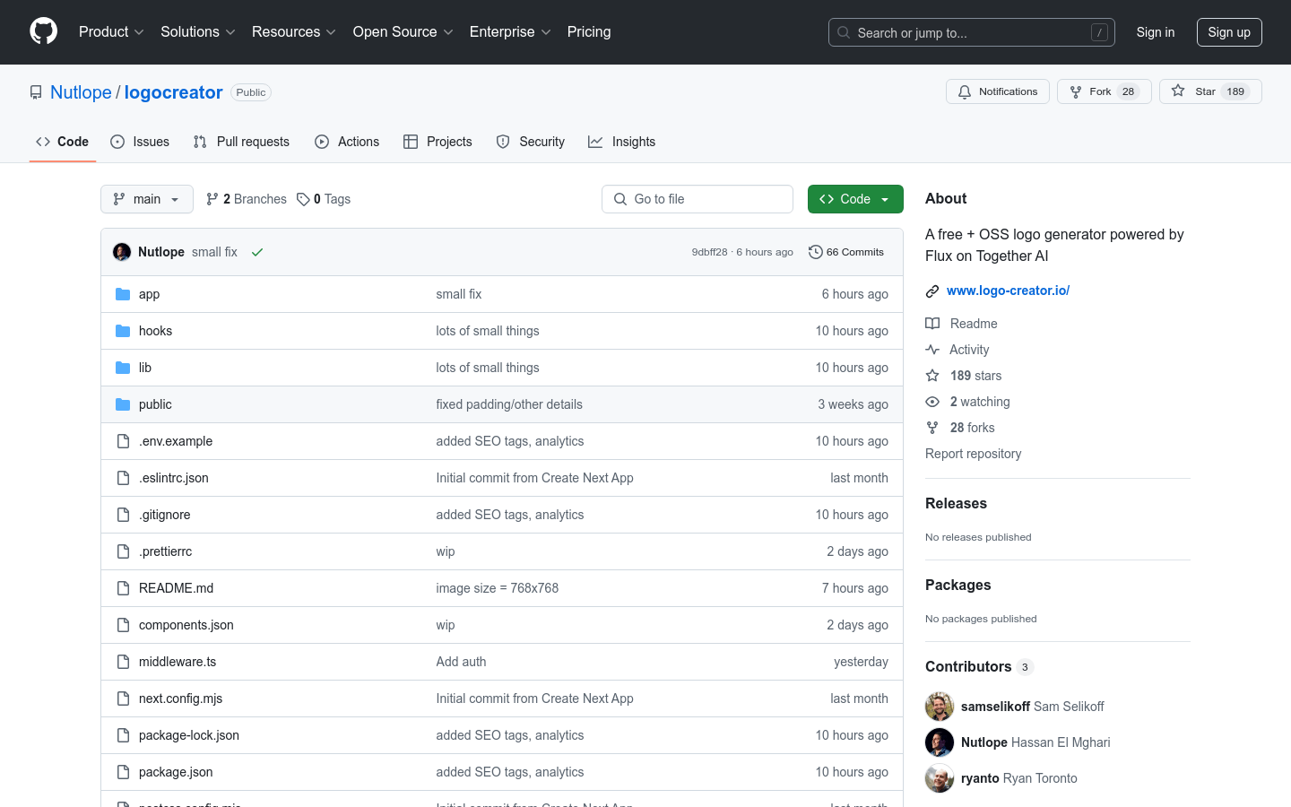Open the GitHub home logo
Screen dimensions: 1291x807
43,31
